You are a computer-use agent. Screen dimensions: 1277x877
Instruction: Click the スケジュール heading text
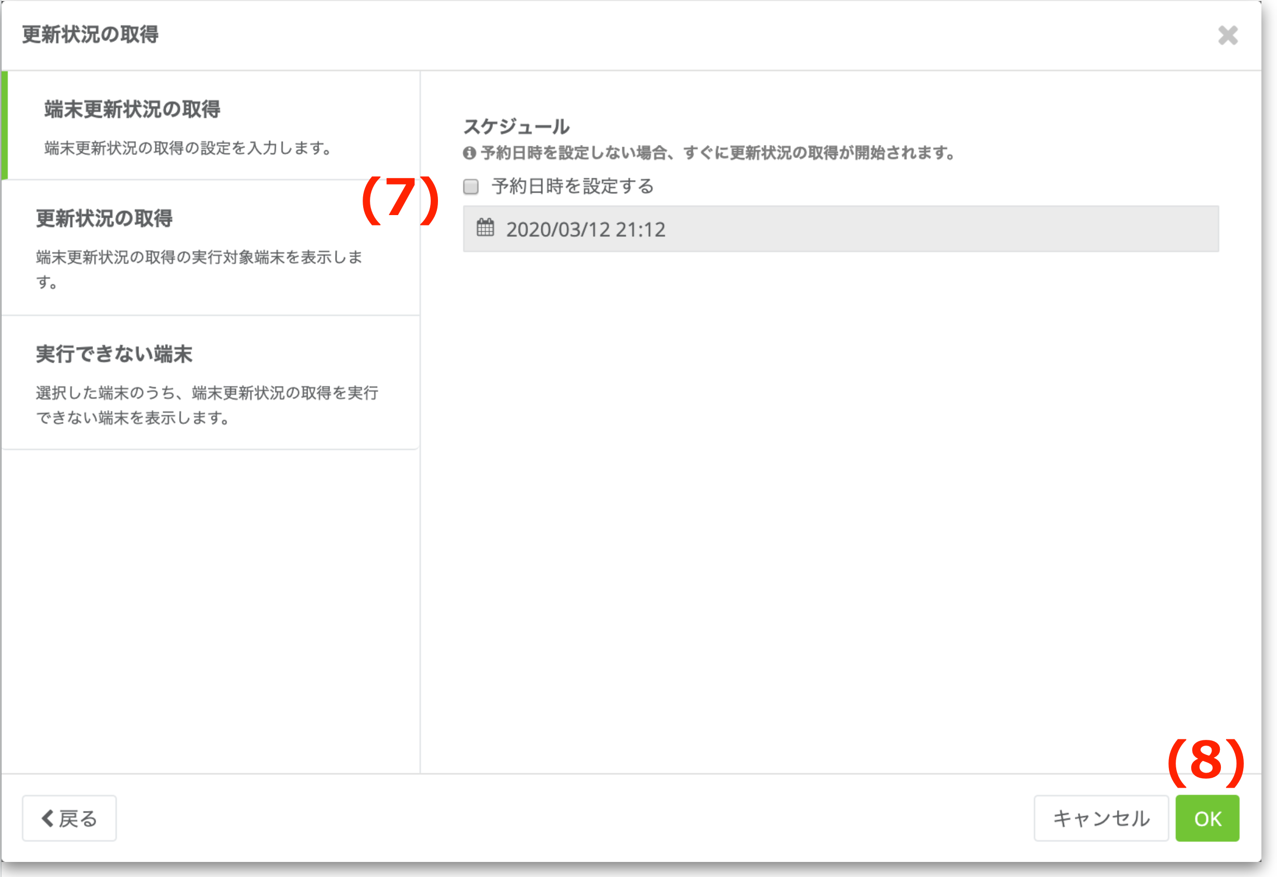point(516,126)
